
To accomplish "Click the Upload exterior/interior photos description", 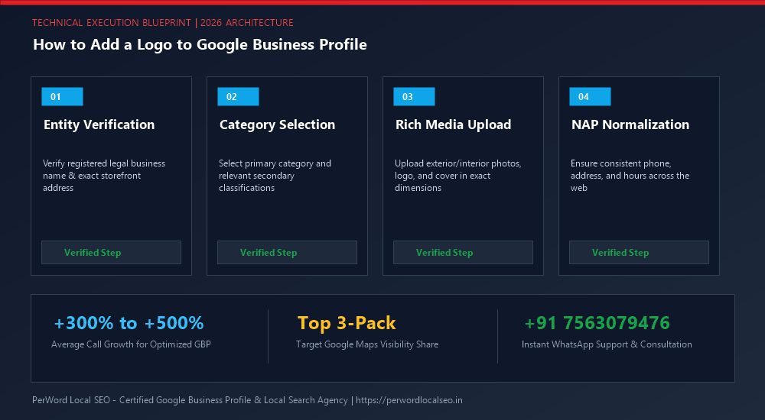I will 457,176.
